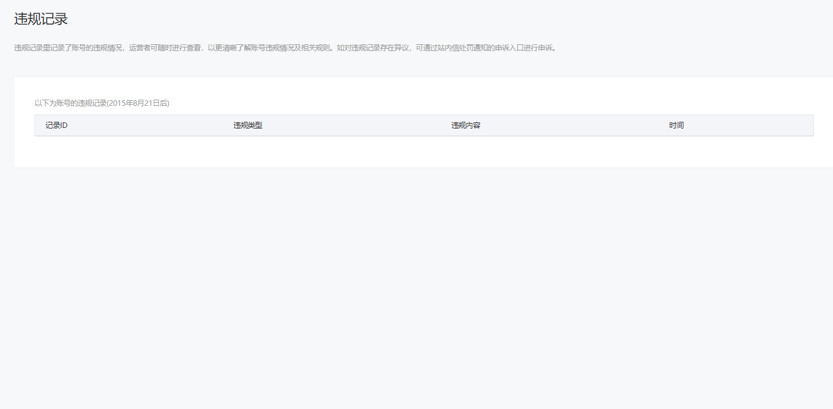Select the 时间 column header
Screen dimensions: 833x409
tap(676, 125)
